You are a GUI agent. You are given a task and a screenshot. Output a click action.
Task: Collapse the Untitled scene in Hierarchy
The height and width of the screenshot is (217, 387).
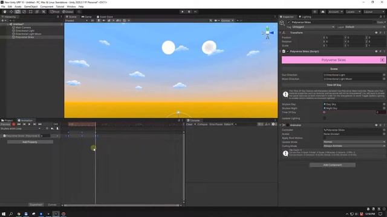8,24
